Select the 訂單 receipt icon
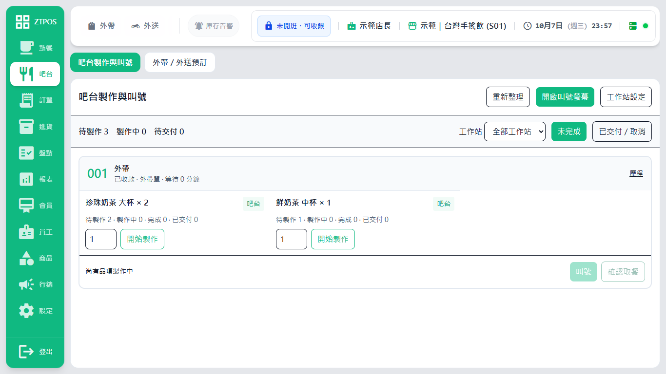Viewport: 666px width, 374px height. pos(26,100)
